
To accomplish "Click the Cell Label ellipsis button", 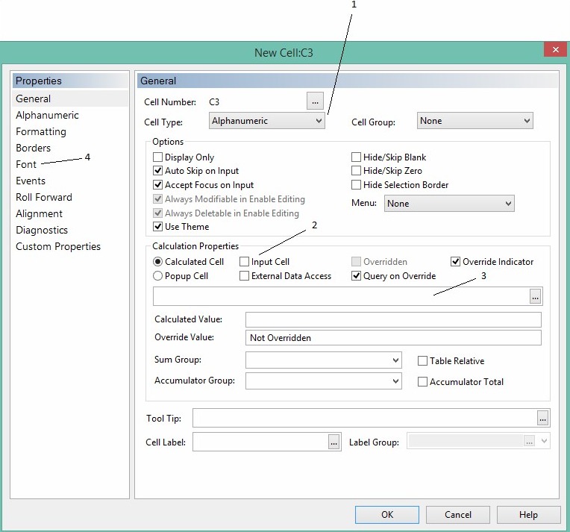I will tap(333, 442).
